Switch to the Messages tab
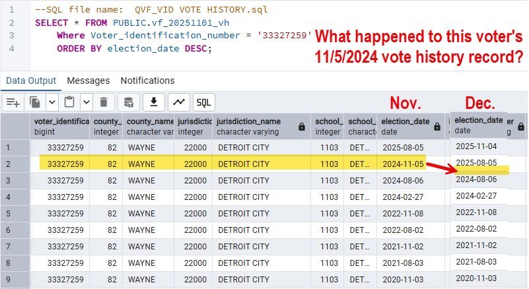The height and width of the screenshot is (289, 529). [88, 81]
